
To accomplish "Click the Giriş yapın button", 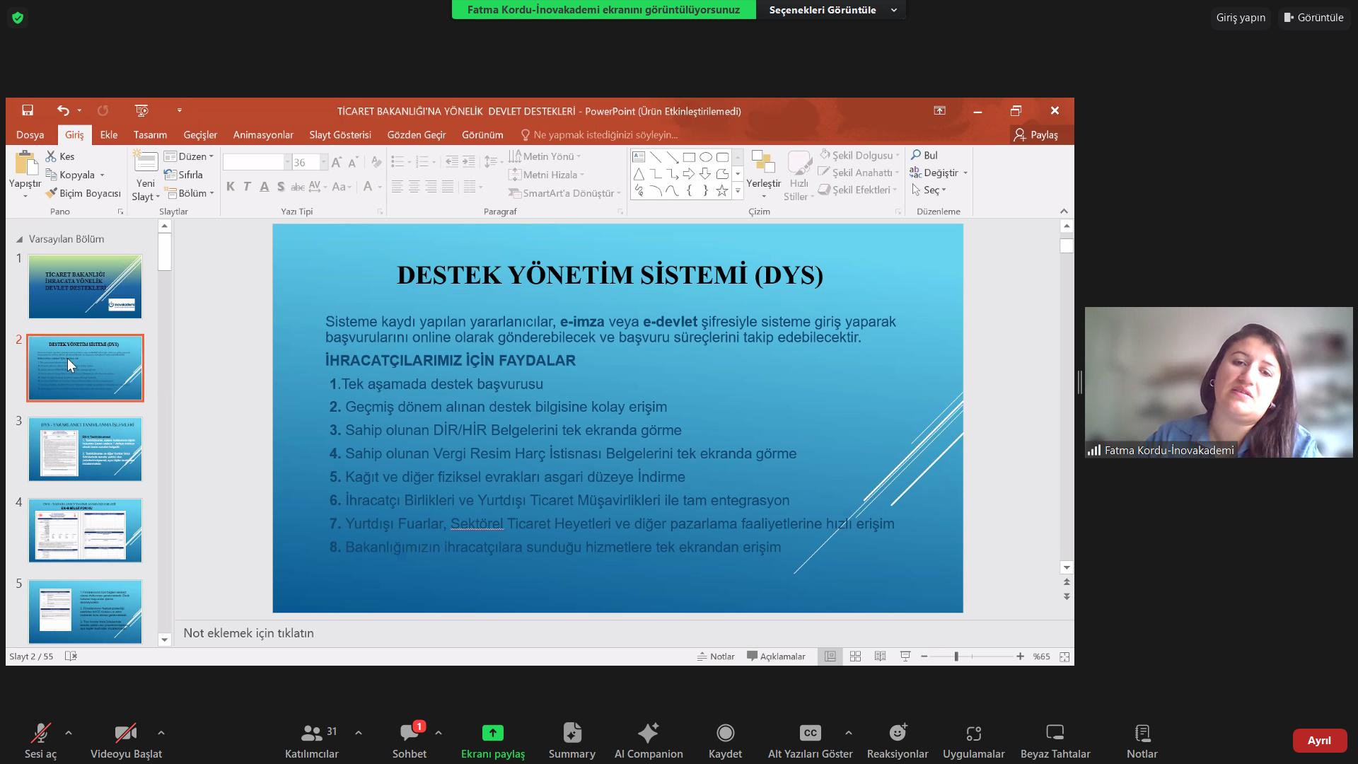I will pos(1241,18).
